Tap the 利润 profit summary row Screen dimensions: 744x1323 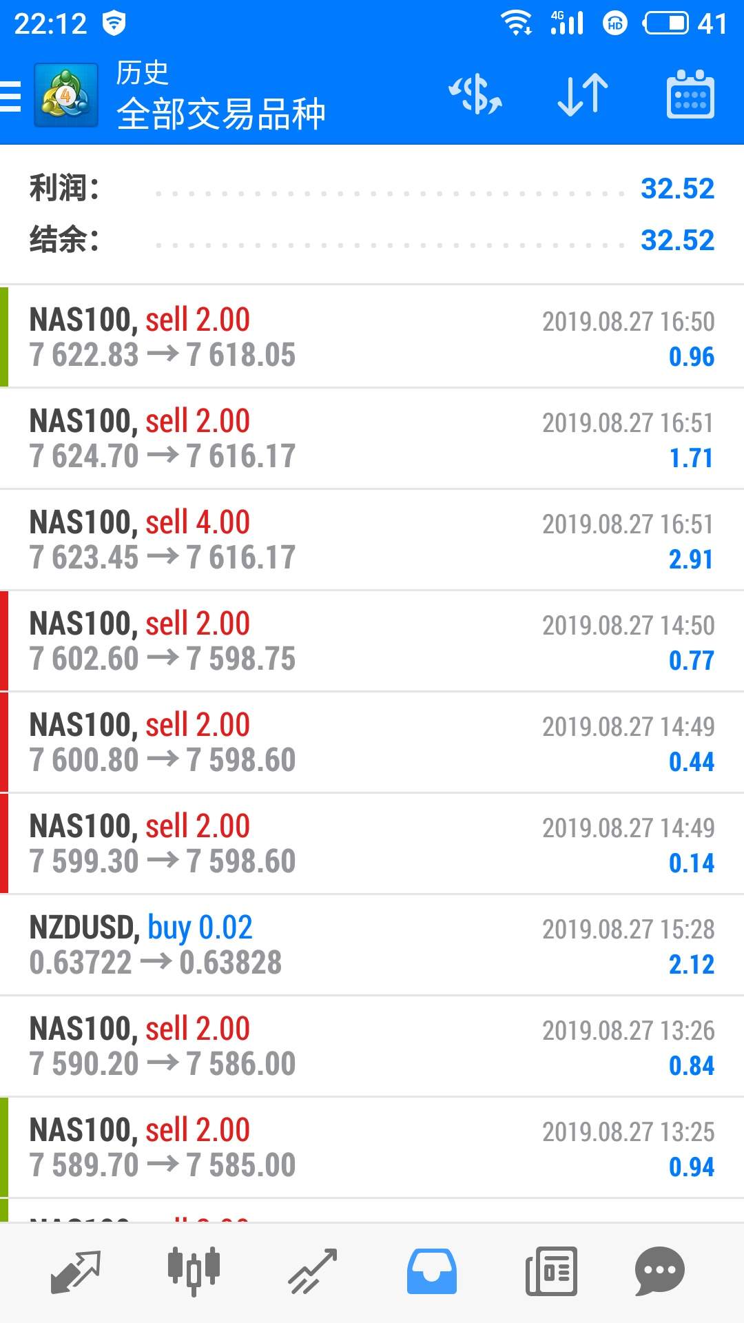click(372, 188)
